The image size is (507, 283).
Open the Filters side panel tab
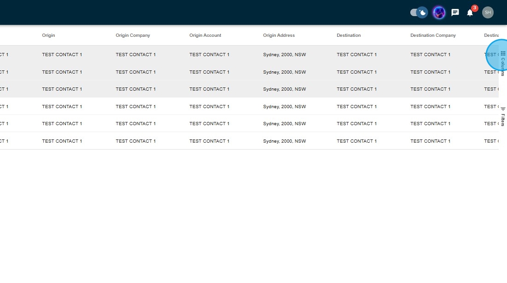click(503, 116)
